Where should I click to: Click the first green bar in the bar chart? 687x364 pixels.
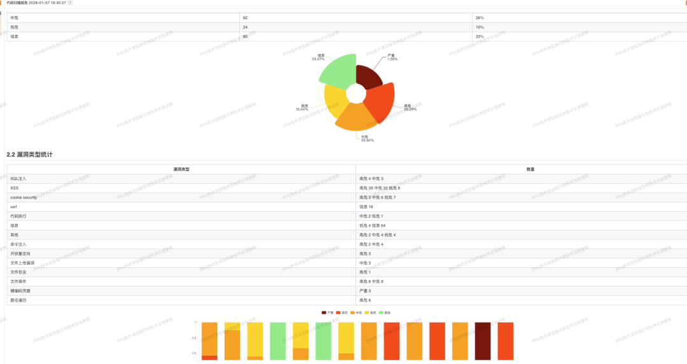point(278,341)
